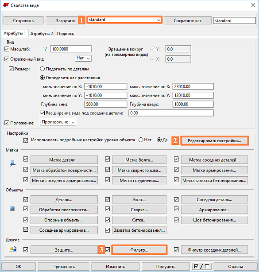The width and height of the screenshot is (259, 272).
Task: Click the OK button
Action: tap(19, 266)
